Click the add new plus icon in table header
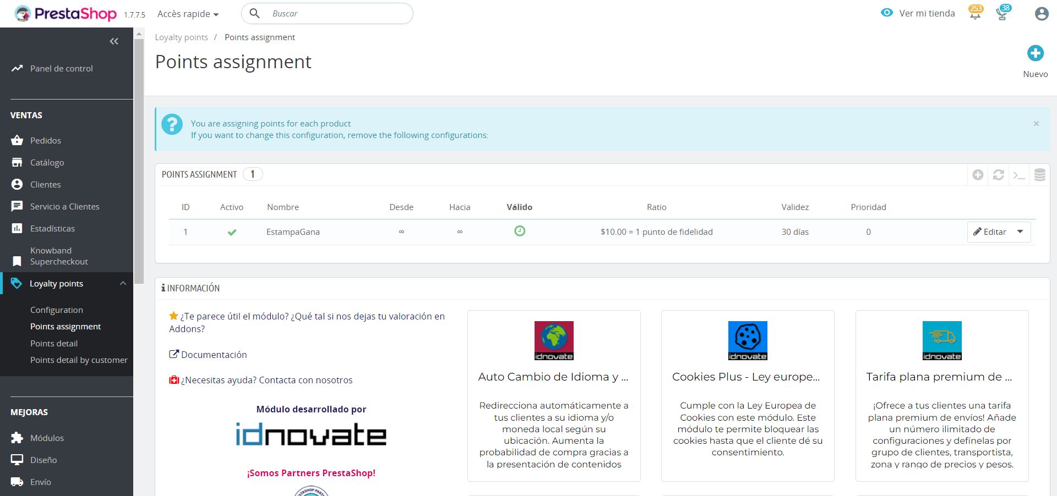Image resolution: width=1057 pixels, height=496 pixels. (978, 175)
